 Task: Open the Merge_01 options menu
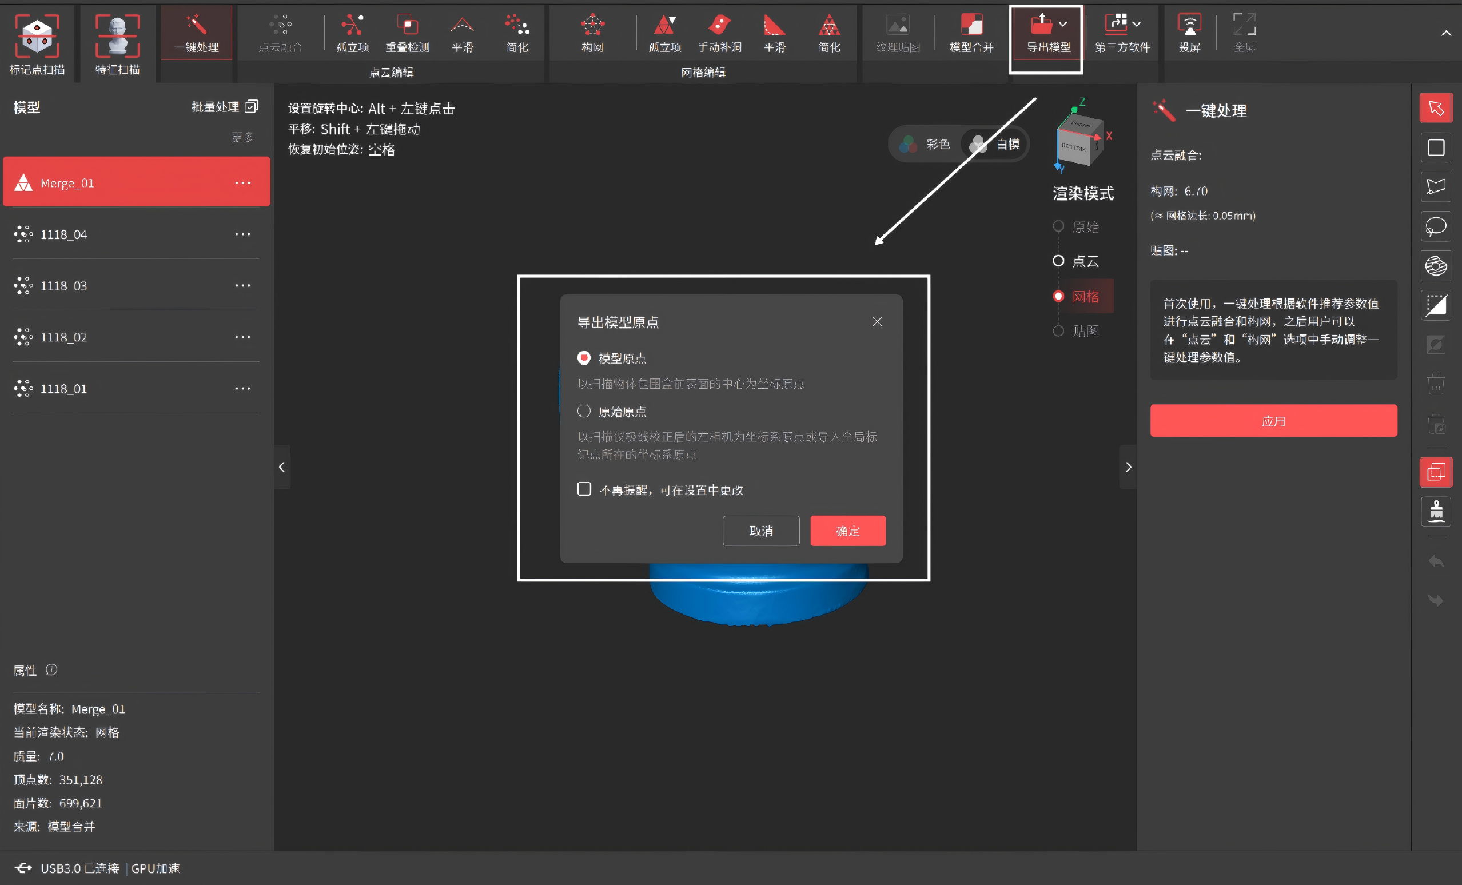(x=243, y=182)
